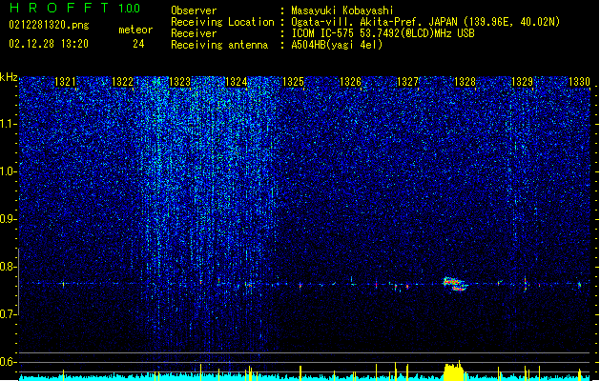
Task: Click the ICOM IC-575 receiver text
Action: (383, 33)
